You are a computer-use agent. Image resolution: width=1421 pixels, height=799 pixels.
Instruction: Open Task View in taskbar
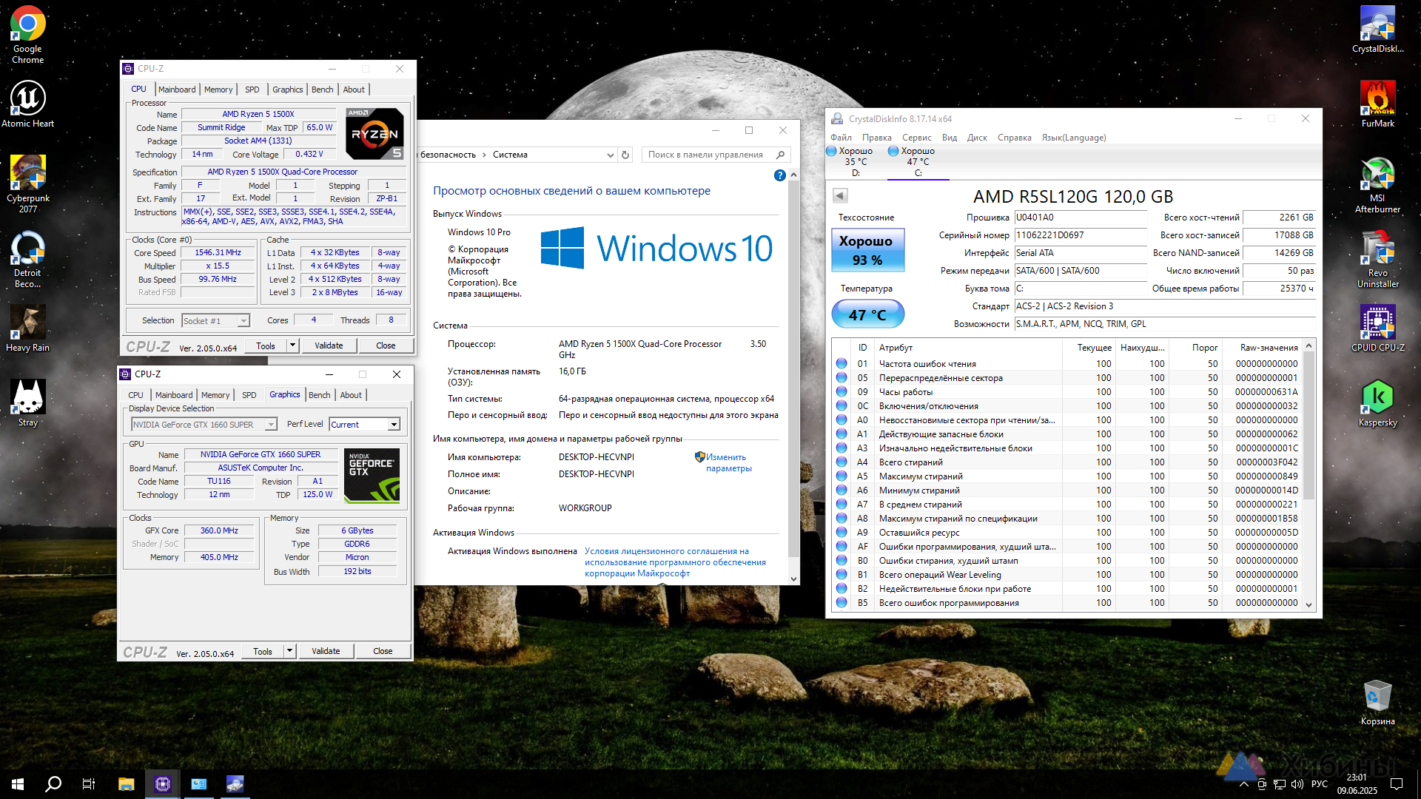[x=89, y=783]
